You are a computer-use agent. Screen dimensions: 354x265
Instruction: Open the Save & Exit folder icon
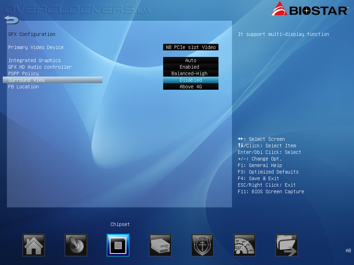click(287, 245)
